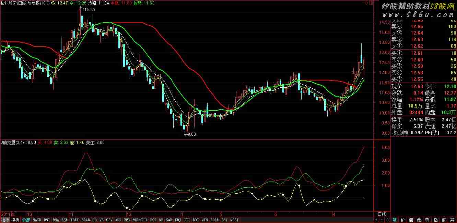The image size is (457, 223).
Task: Open the 盘 quote panel tab
Action: (419, 220)
